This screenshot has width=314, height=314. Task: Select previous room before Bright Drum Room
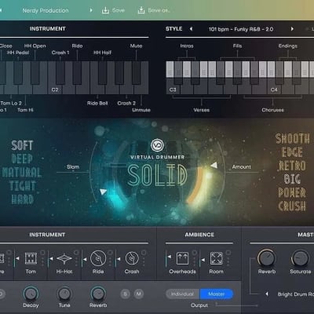[267, 294]
